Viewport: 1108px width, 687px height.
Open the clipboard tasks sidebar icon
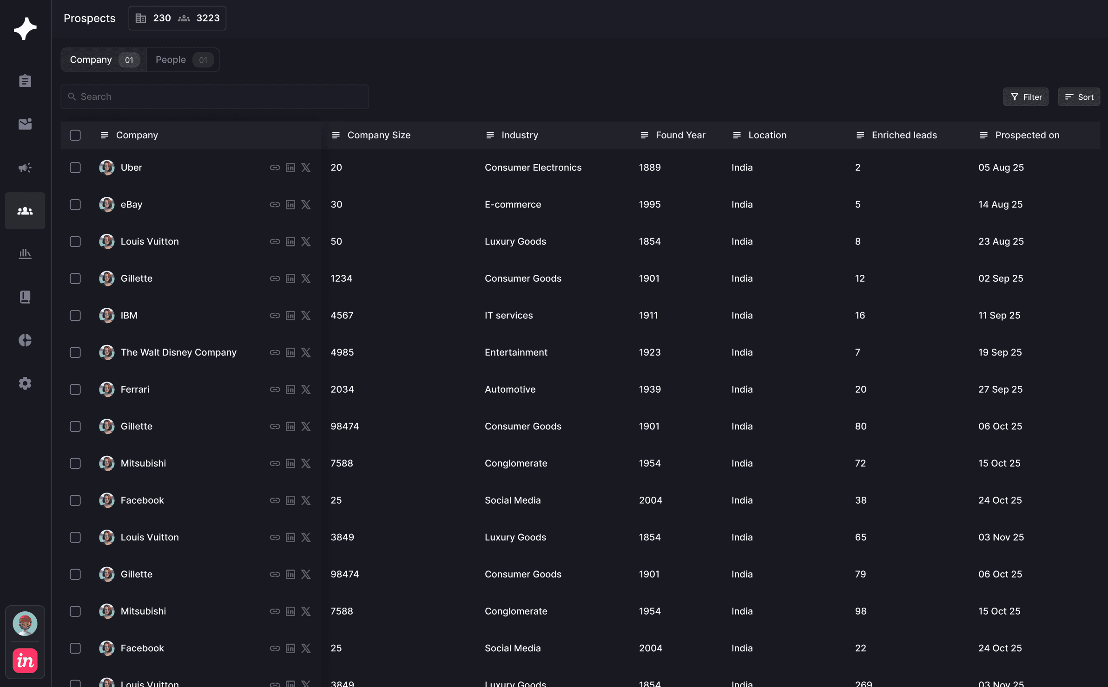25,81
